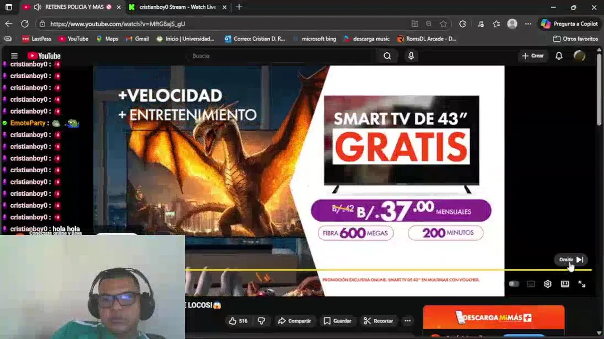
Task: Share the video with Compartir
Action: click(294, 321)
